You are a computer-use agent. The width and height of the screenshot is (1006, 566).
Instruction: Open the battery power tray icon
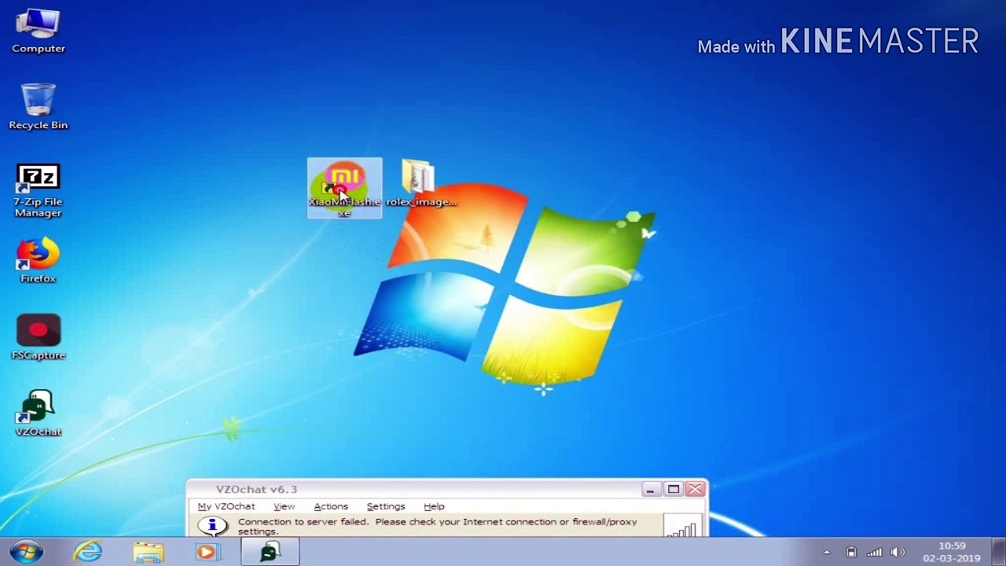tap(851, 553)
